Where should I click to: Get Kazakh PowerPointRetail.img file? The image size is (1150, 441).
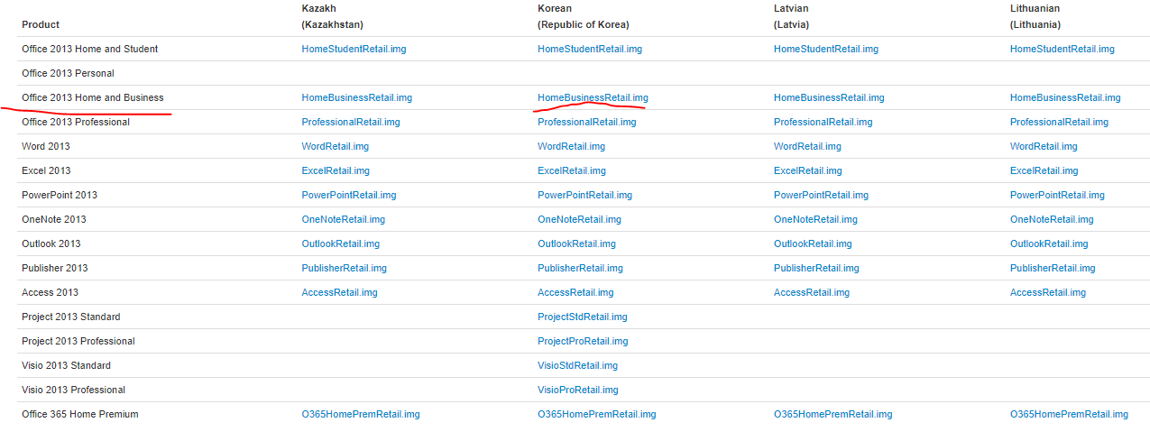pyautogui.click(x=349, y=195)
